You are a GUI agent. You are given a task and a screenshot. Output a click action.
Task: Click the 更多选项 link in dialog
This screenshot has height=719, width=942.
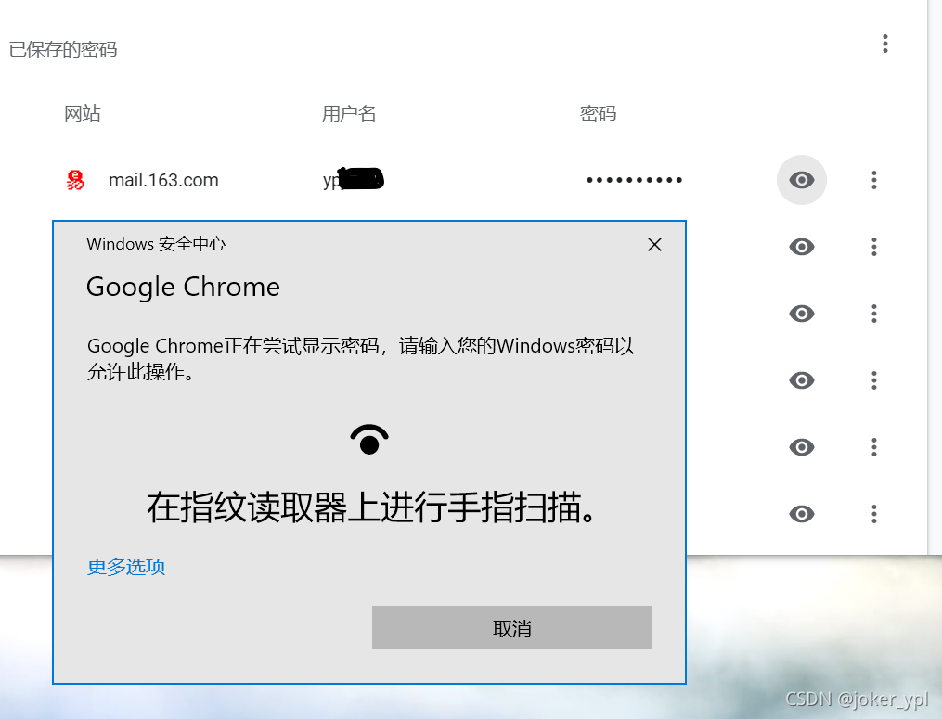click(x=126, y=566)
